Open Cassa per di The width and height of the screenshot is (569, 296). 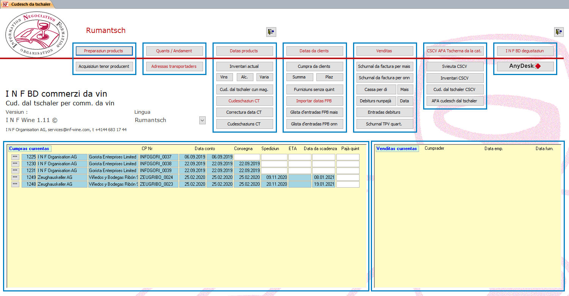point(376,89)
